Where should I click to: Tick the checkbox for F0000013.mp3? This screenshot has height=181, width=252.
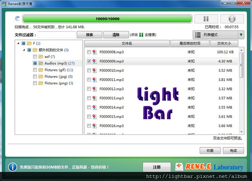[x=89, y=98]
